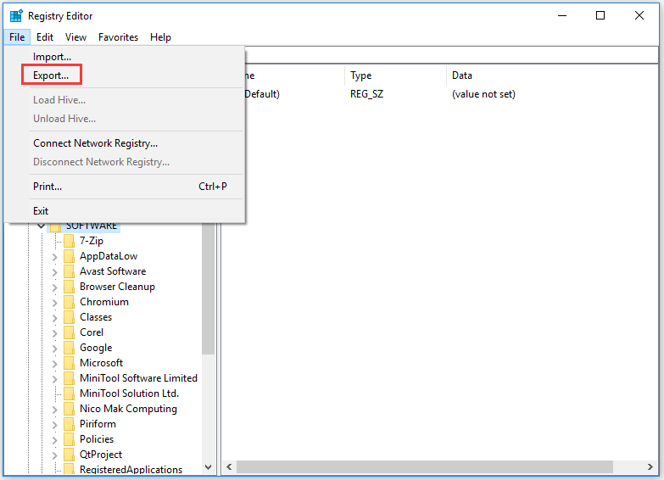Image resolution: width=664 pixels, height=480 pixels.
Task: Open the Favorites menu
Action: [118, 37]
